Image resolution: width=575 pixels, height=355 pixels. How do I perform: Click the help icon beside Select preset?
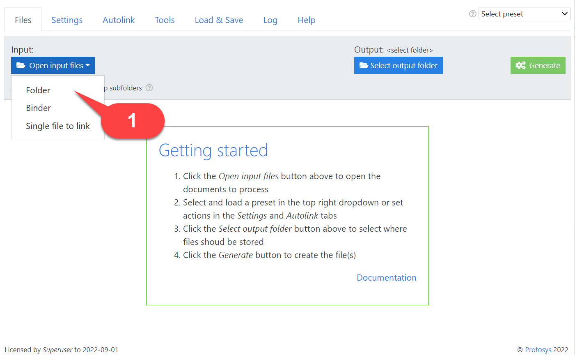point(472,14)
